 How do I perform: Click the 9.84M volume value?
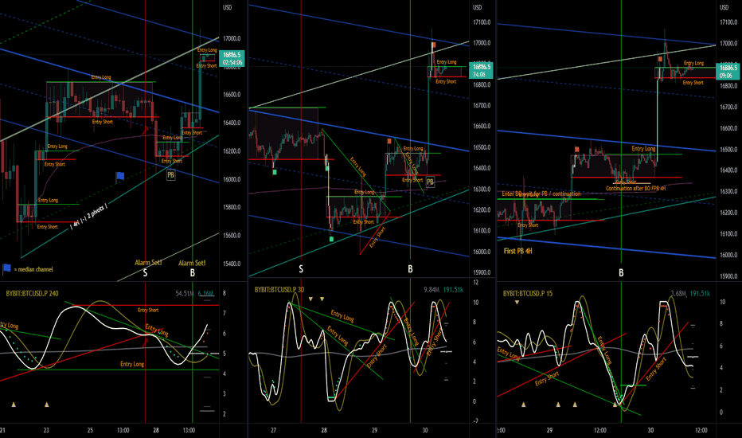click(x=432, y=290)
